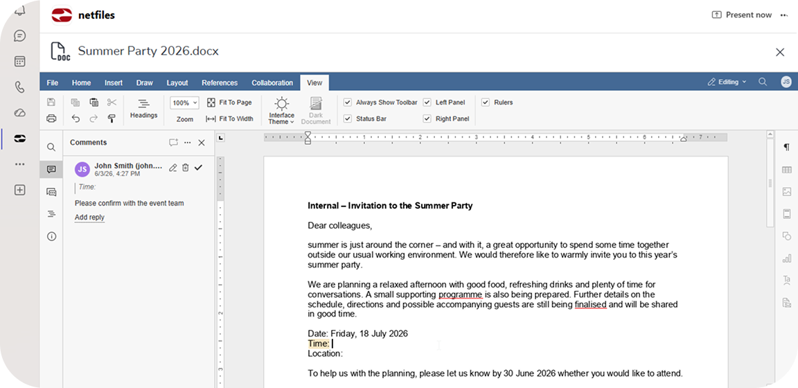Open Comments panel more options menu
Screen dimensions: 798x388
(188, 143)
